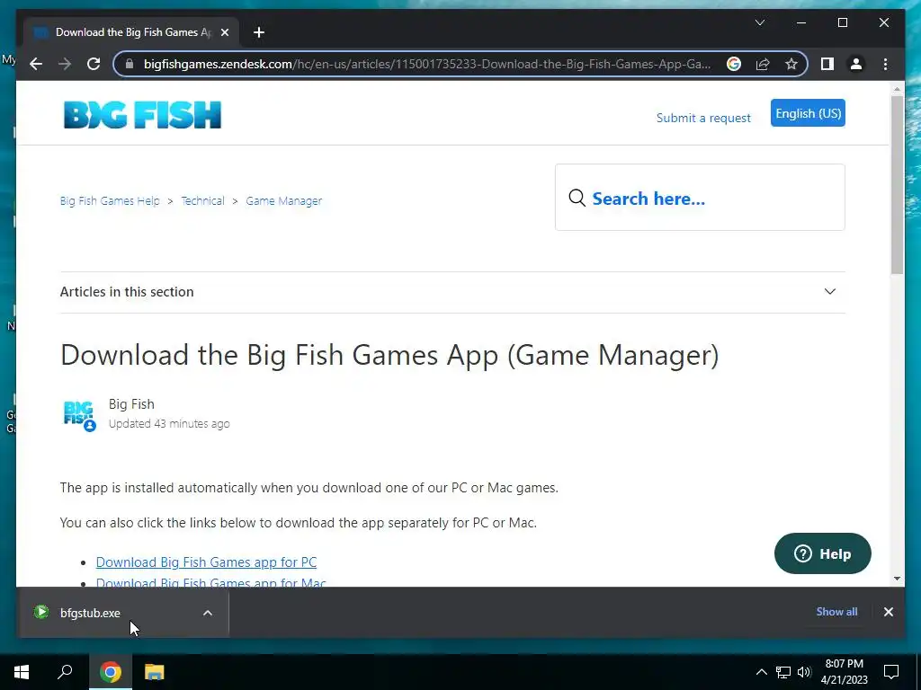Click the Big Fish author name

click(131, 404)
